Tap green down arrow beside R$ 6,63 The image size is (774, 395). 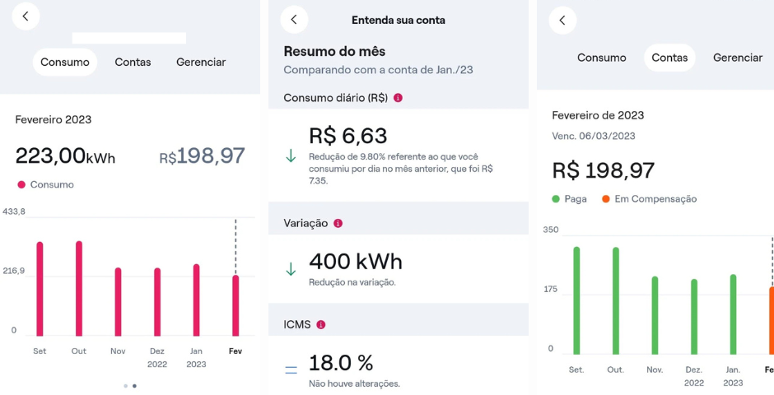(291, 156)
